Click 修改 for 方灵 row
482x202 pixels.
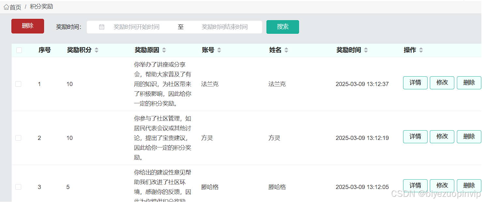click(442, 137)
